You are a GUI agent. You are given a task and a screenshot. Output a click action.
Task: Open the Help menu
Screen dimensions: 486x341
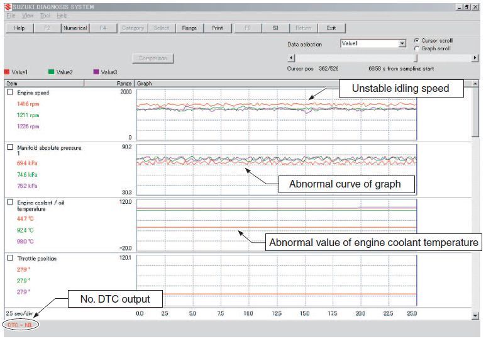click(x=62, y=16)
